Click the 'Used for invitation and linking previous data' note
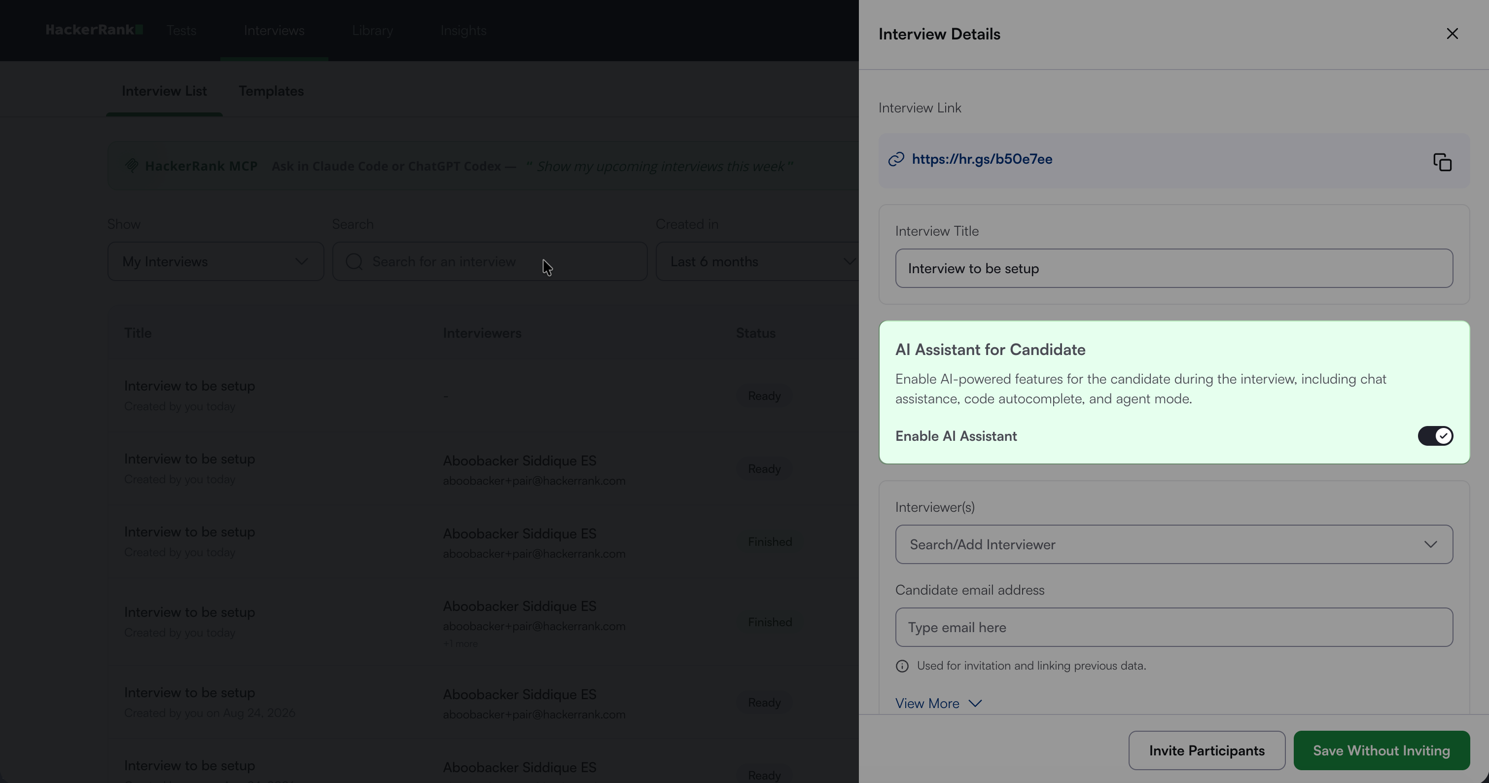1489x783 pixels. [x=1031, y=666]
